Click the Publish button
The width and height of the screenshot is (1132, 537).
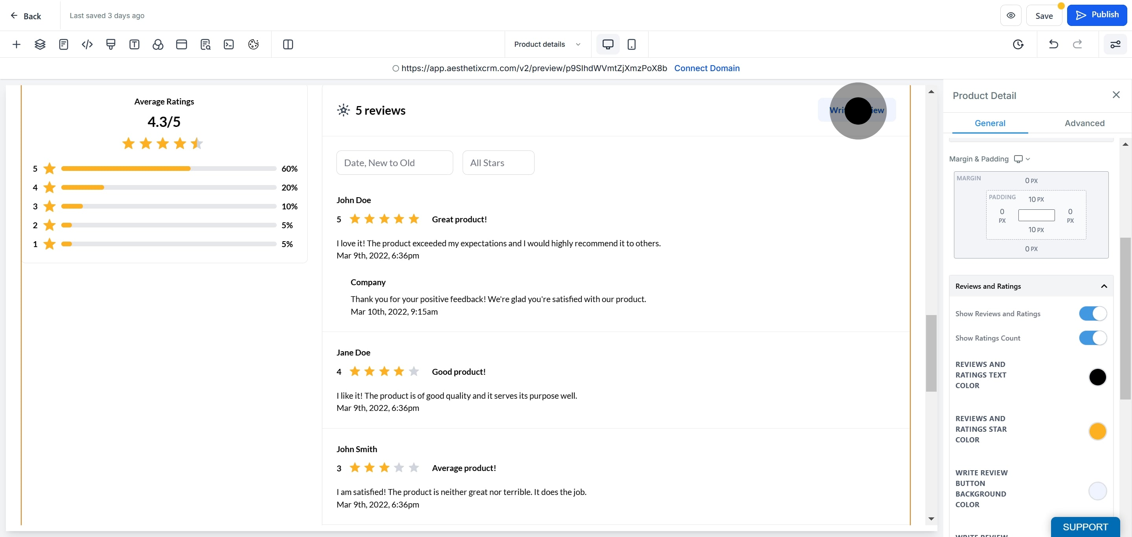pos(1097,15)
